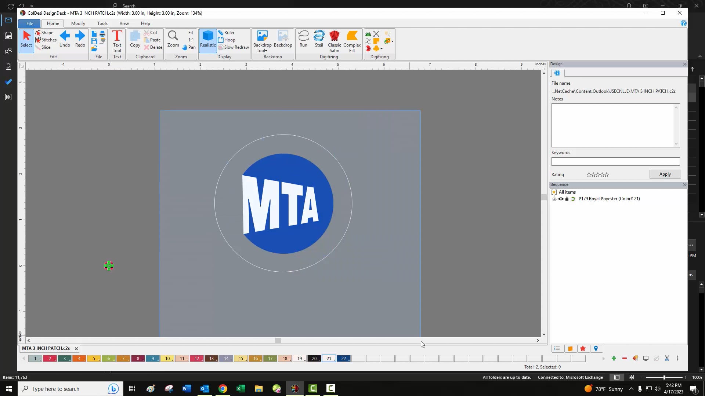Toggle Realistic display mode

click(207, 40)
